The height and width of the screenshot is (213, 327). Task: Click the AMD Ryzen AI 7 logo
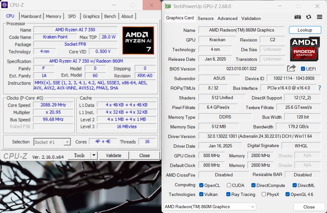138,41
